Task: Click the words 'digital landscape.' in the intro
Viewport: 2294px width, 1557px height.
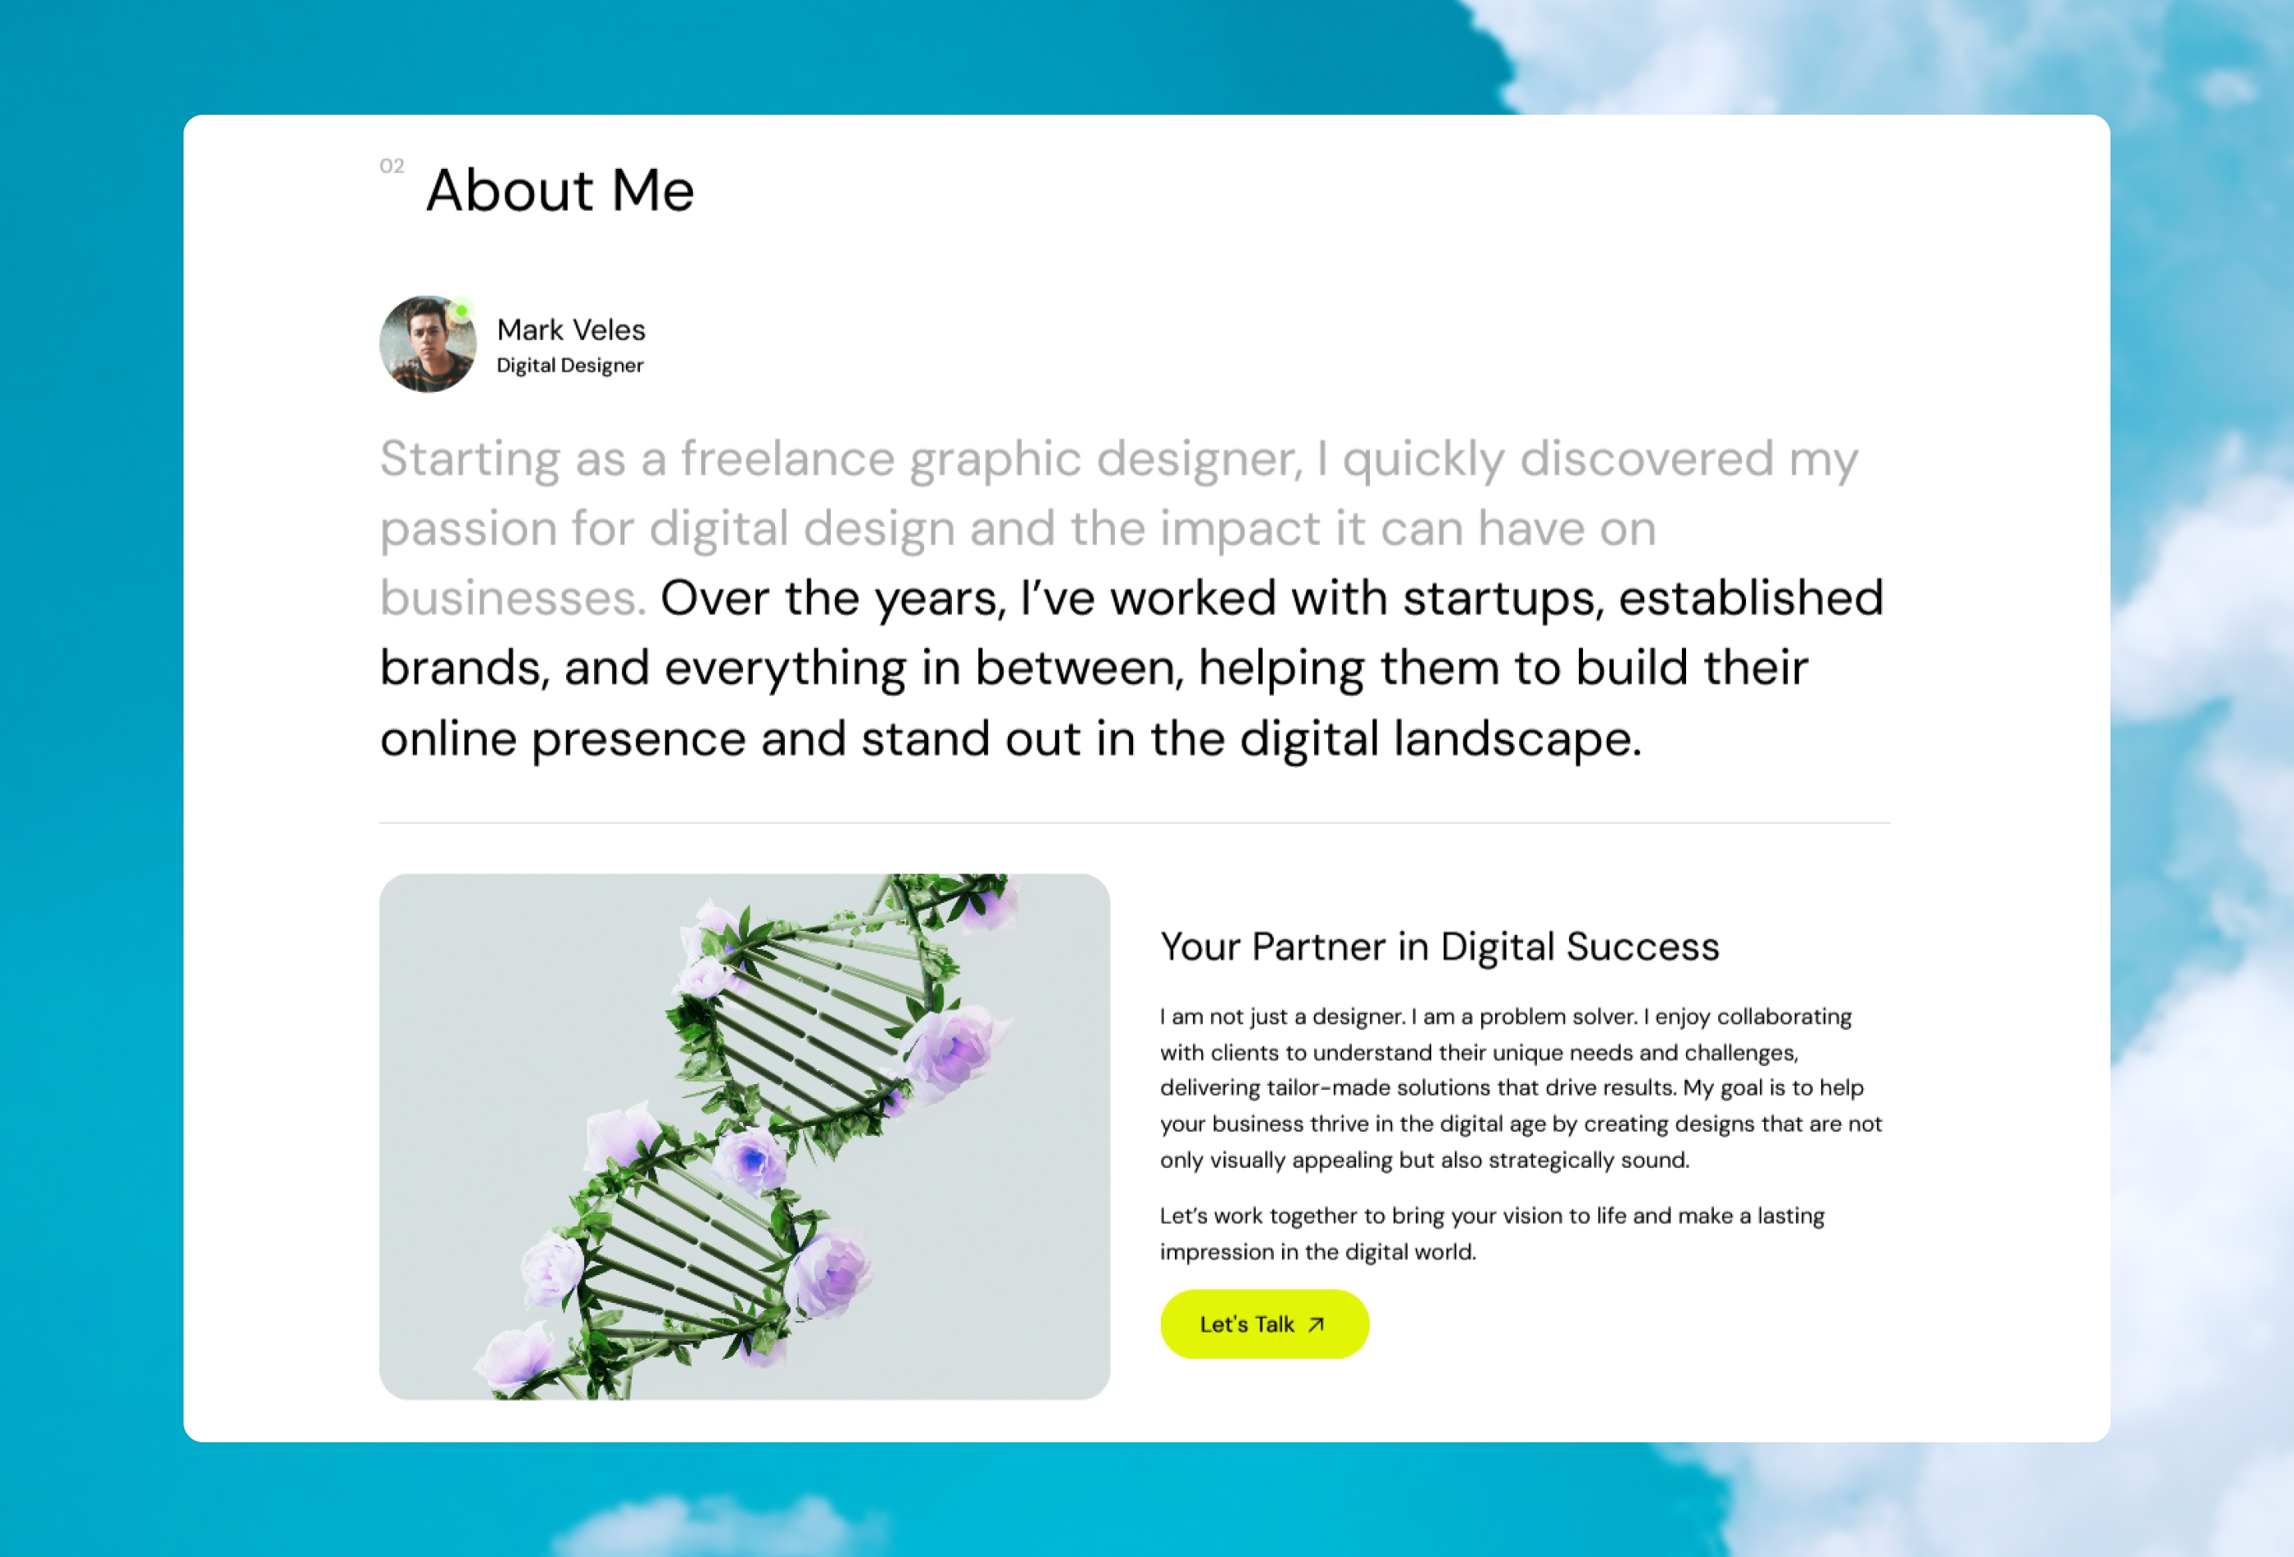Action: point(1440,738)
